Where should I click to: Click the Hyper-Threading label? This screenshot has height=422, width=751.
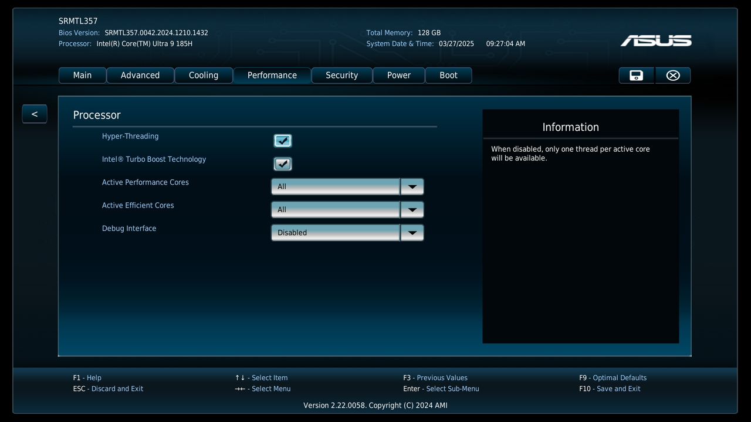pyautogui.click(x=130, y=137)
